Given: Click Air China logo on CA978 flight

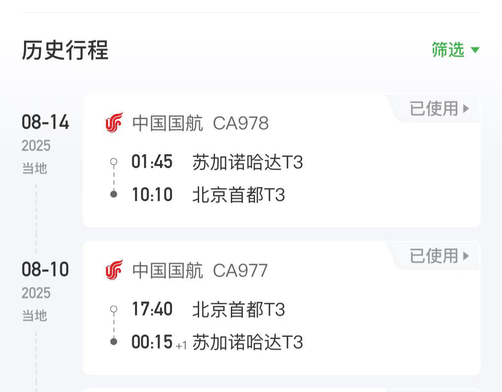Looking at the screenshot, I should point(114,123).
